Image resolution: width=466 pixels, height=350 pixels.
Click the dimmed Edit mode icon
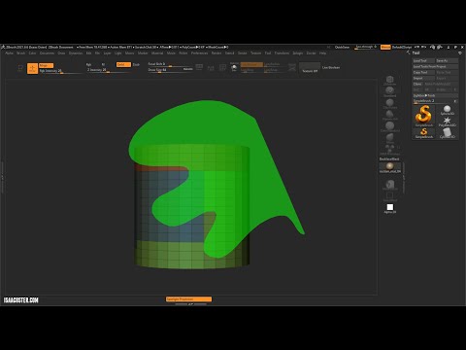point(20,68)
